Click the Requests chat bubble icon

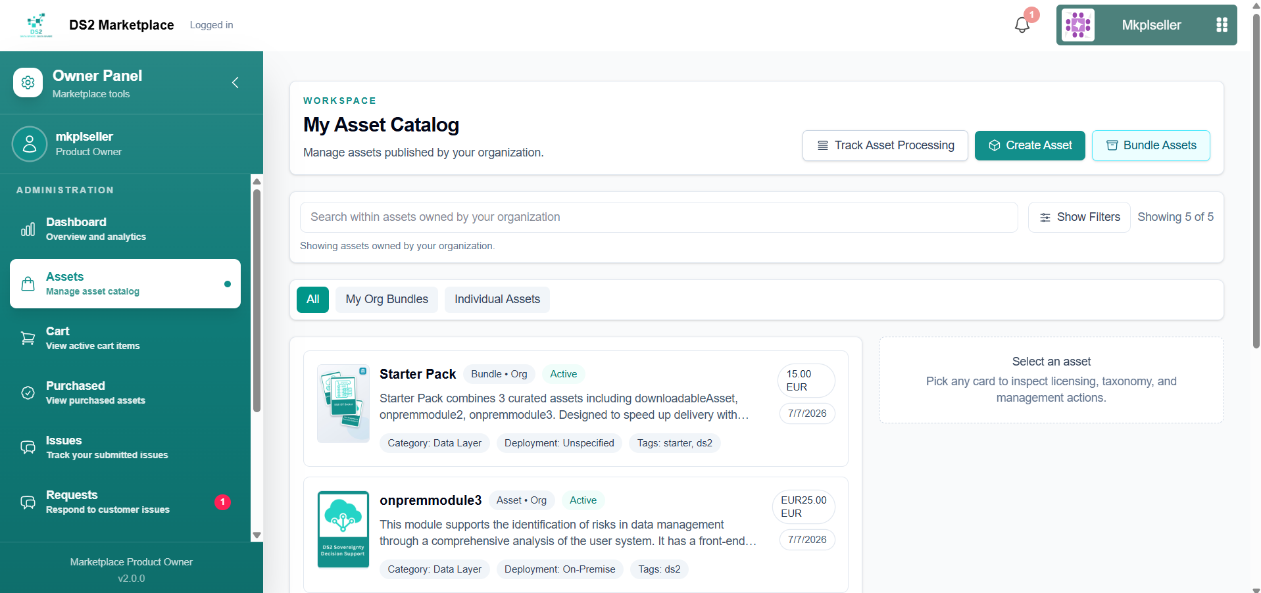28,502
